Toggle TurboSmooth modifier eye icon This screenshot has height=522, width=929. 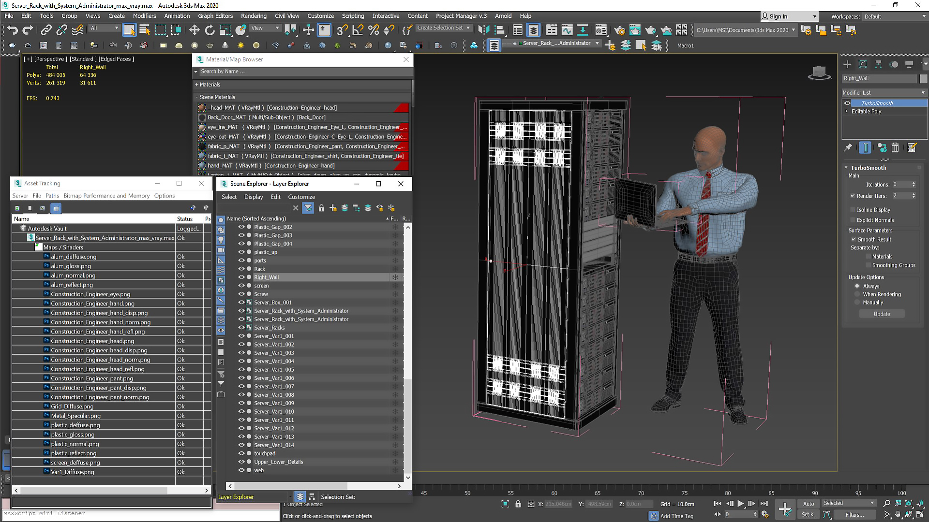point(847,103)
